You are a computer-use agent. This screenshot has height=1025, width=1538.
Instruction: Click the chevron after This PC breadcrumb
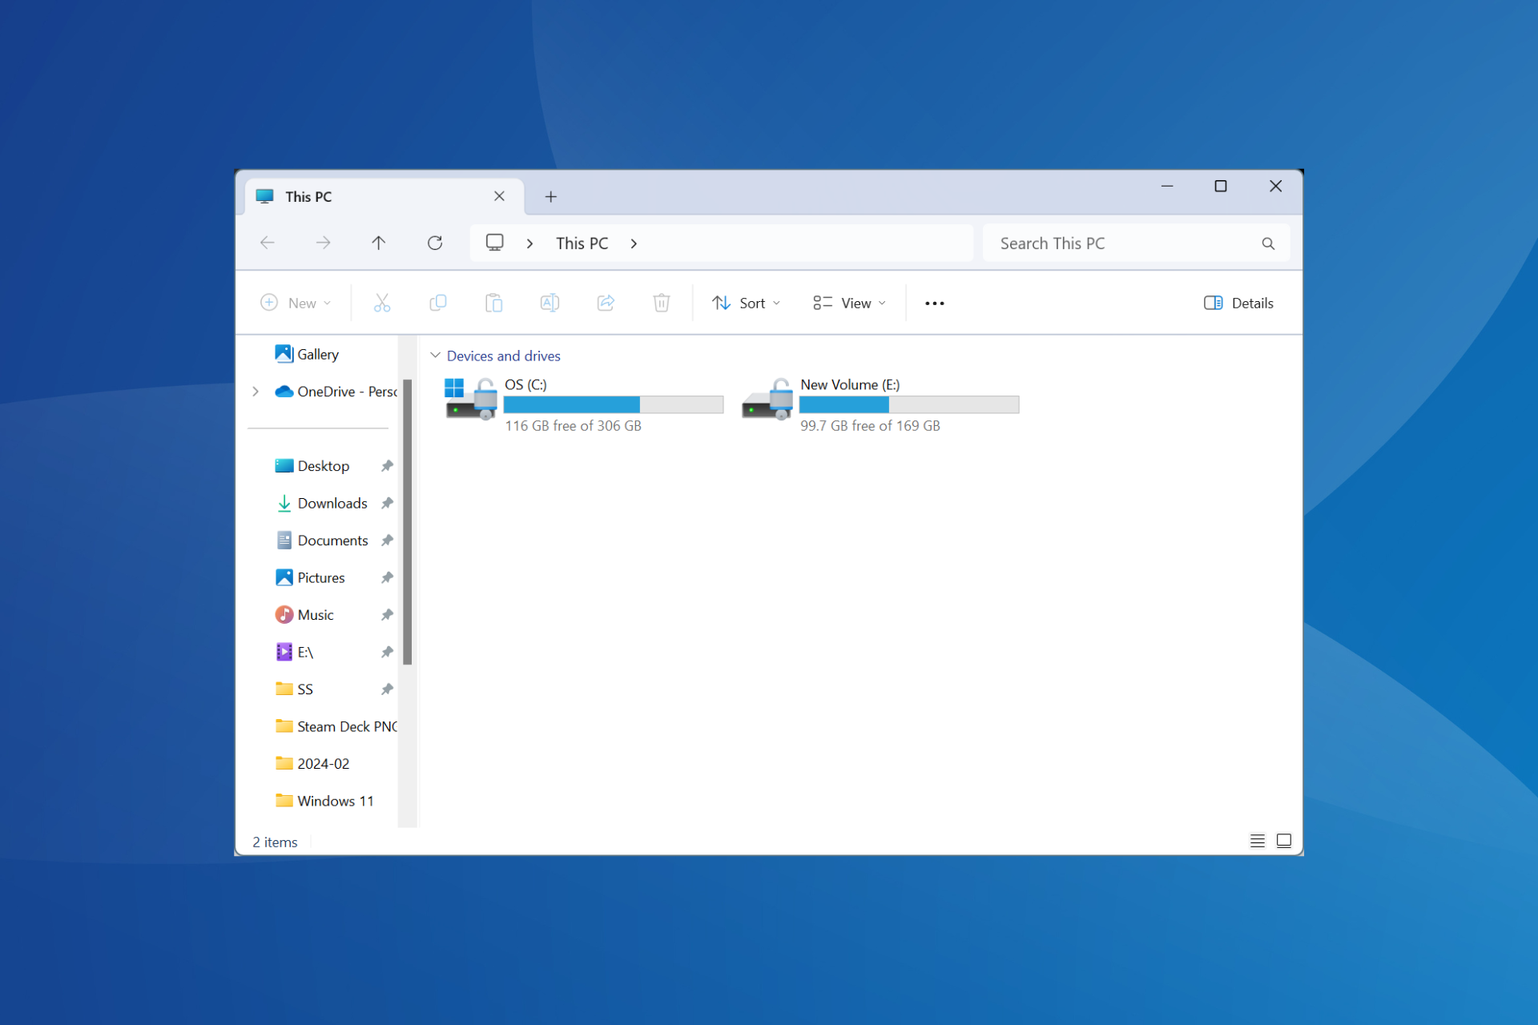[634, 243]
